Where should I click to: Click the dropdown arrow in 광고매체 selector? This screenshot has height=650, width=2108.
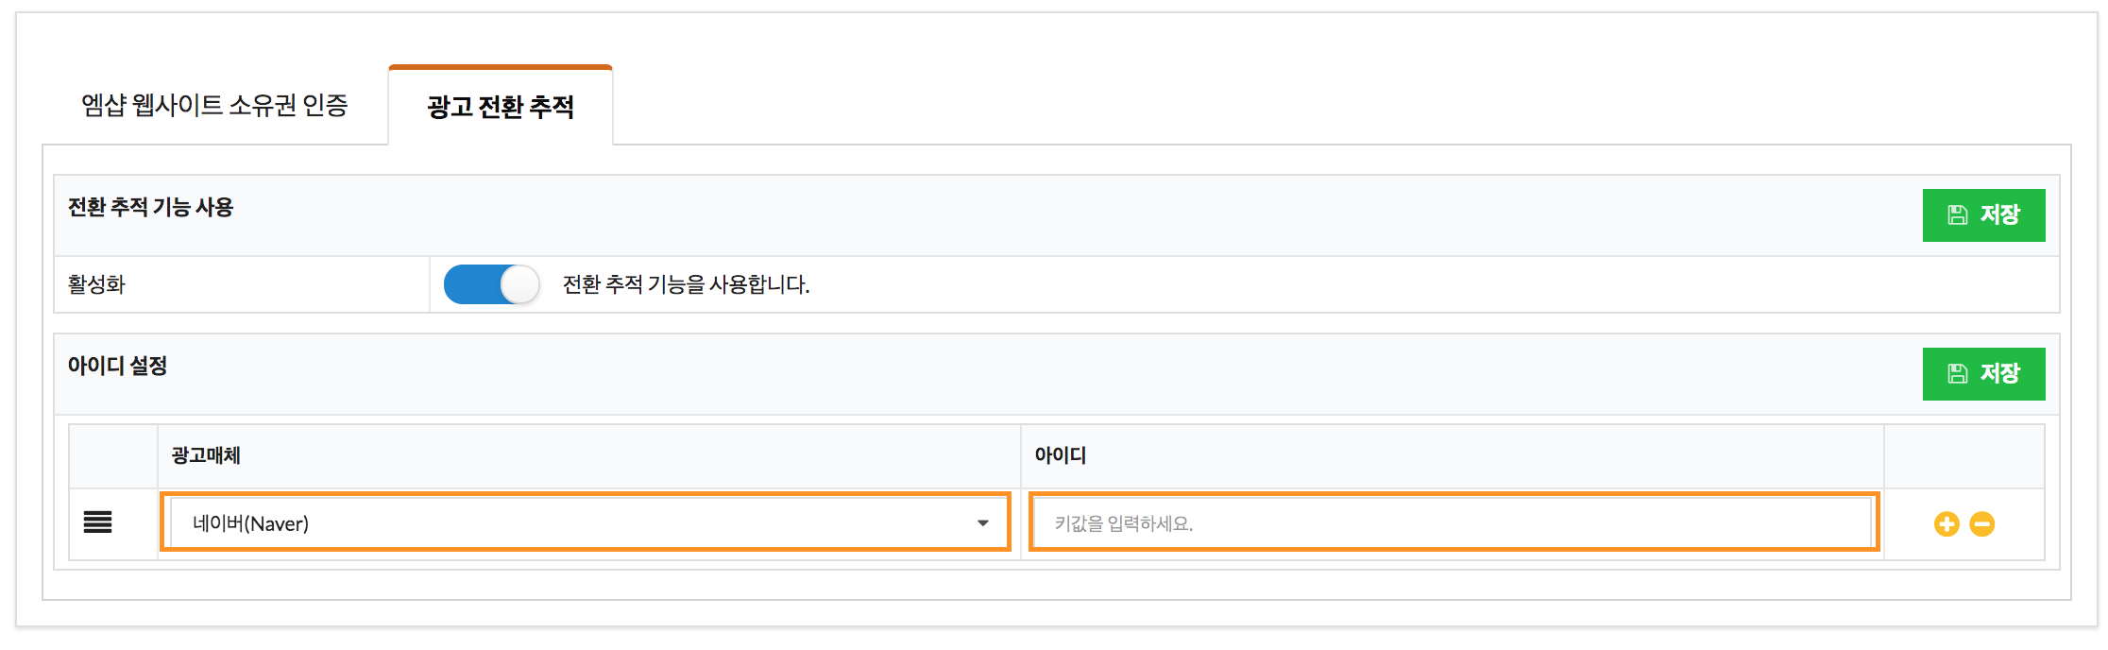(983, 523)
